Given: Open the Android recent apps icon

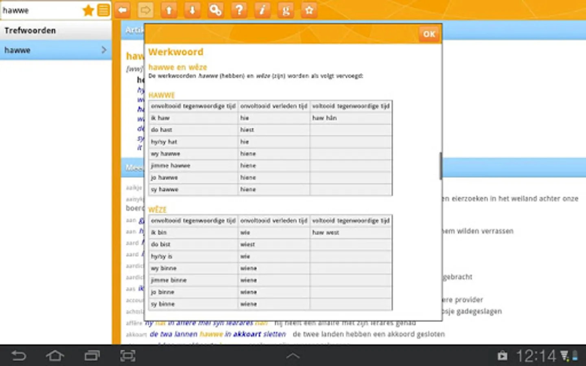Looking at the screenshot, I should 92,356.
